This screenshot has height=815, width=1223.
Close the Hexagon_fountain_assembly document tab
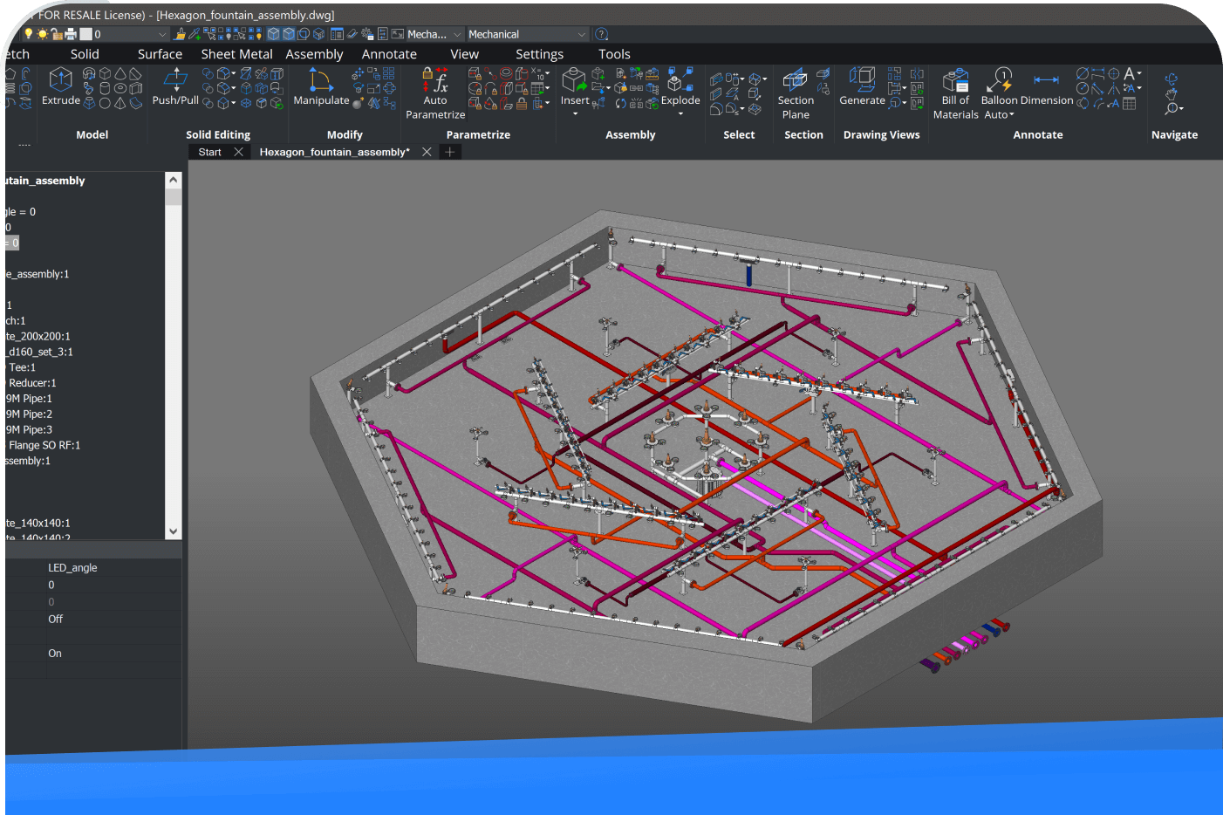pyautogui.click(x=427, y=152)
